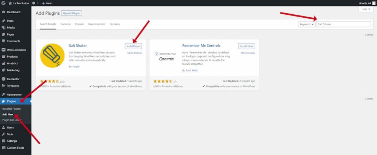Open author Scott Reilly's link
377x155 pixels.
191,70
